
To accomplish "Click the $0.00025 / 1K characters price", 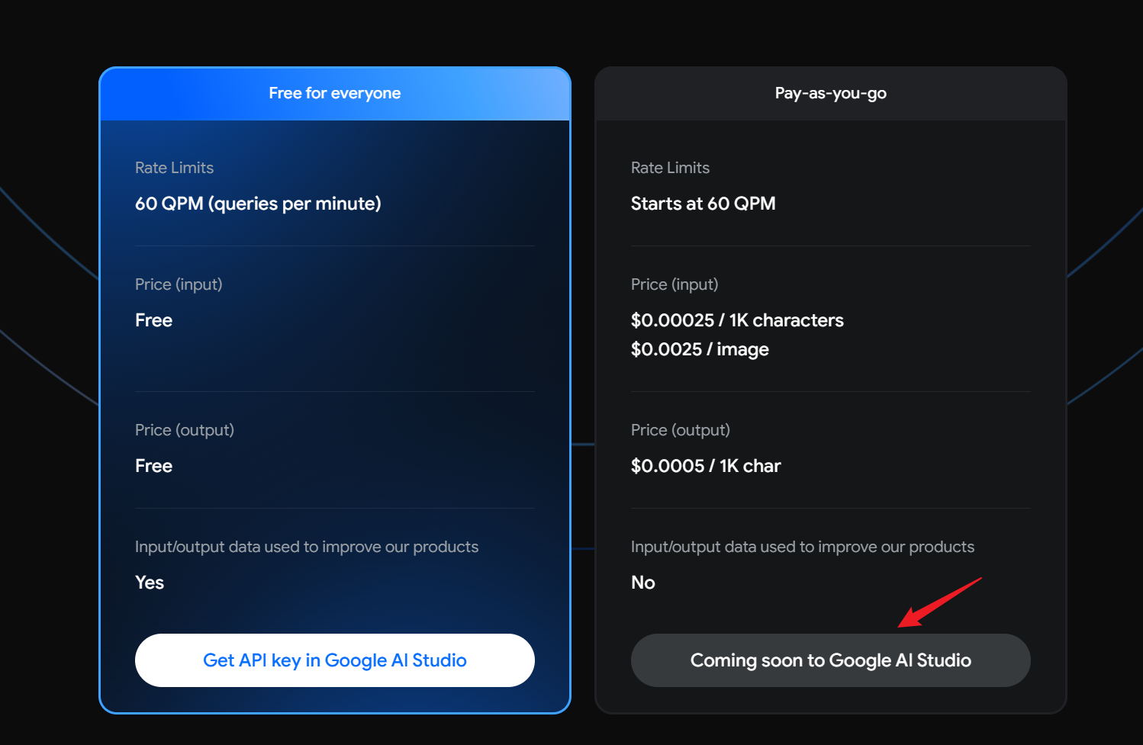I will (x=737, y=320).
